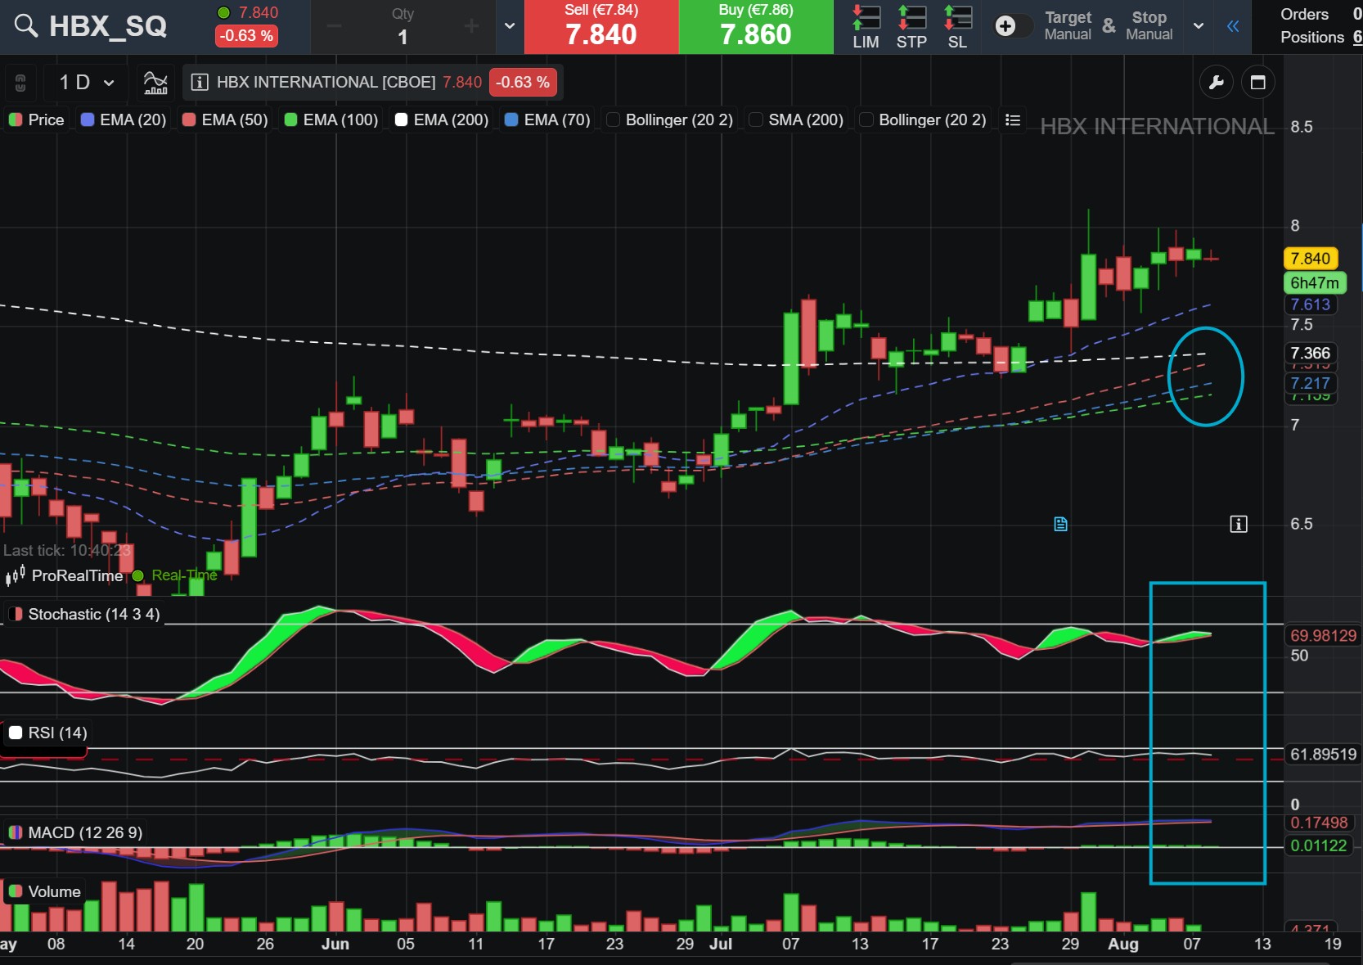Click the Buy 7.860 button

point(756,27)
